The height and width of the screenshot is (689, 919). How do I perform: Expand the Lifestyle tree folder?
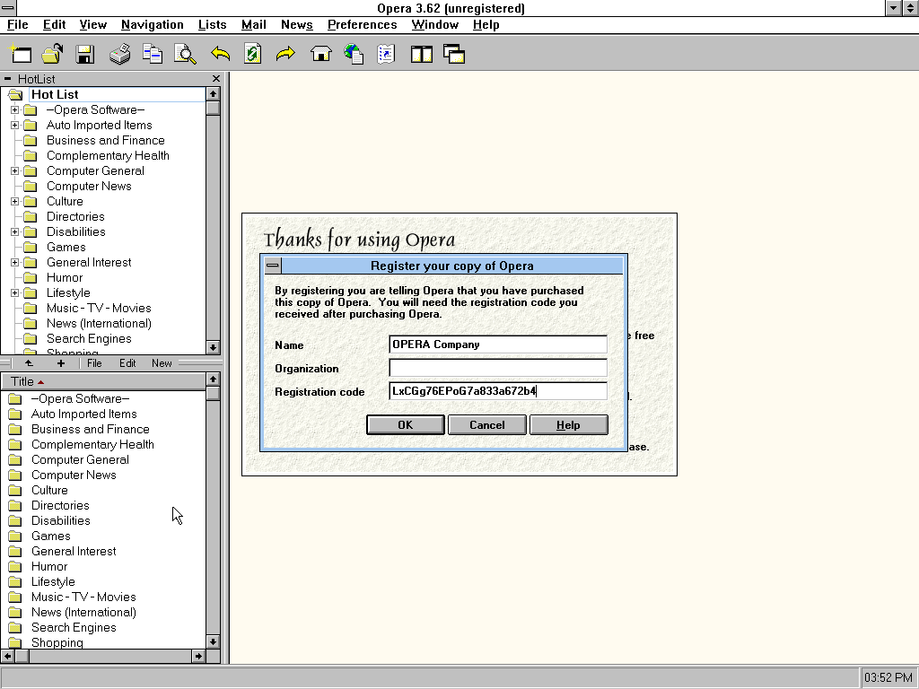pos(14,293)
